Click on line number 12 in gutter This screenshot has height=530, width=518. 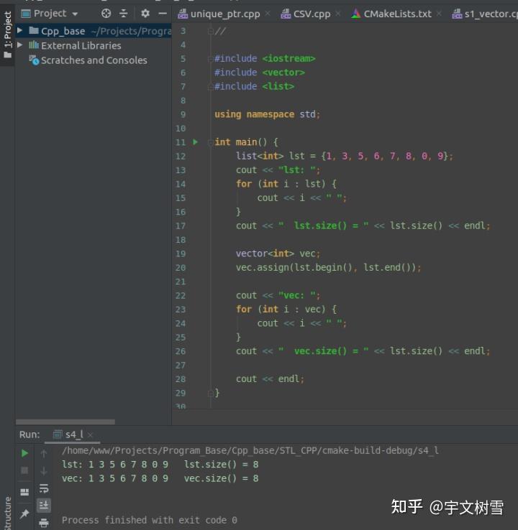click(x=181, y=156)
